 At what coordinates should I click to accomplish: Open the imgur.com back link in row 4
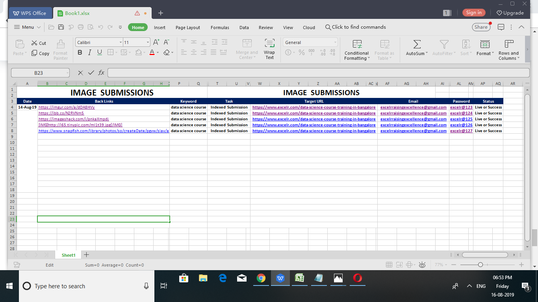[x=67, y=107]
